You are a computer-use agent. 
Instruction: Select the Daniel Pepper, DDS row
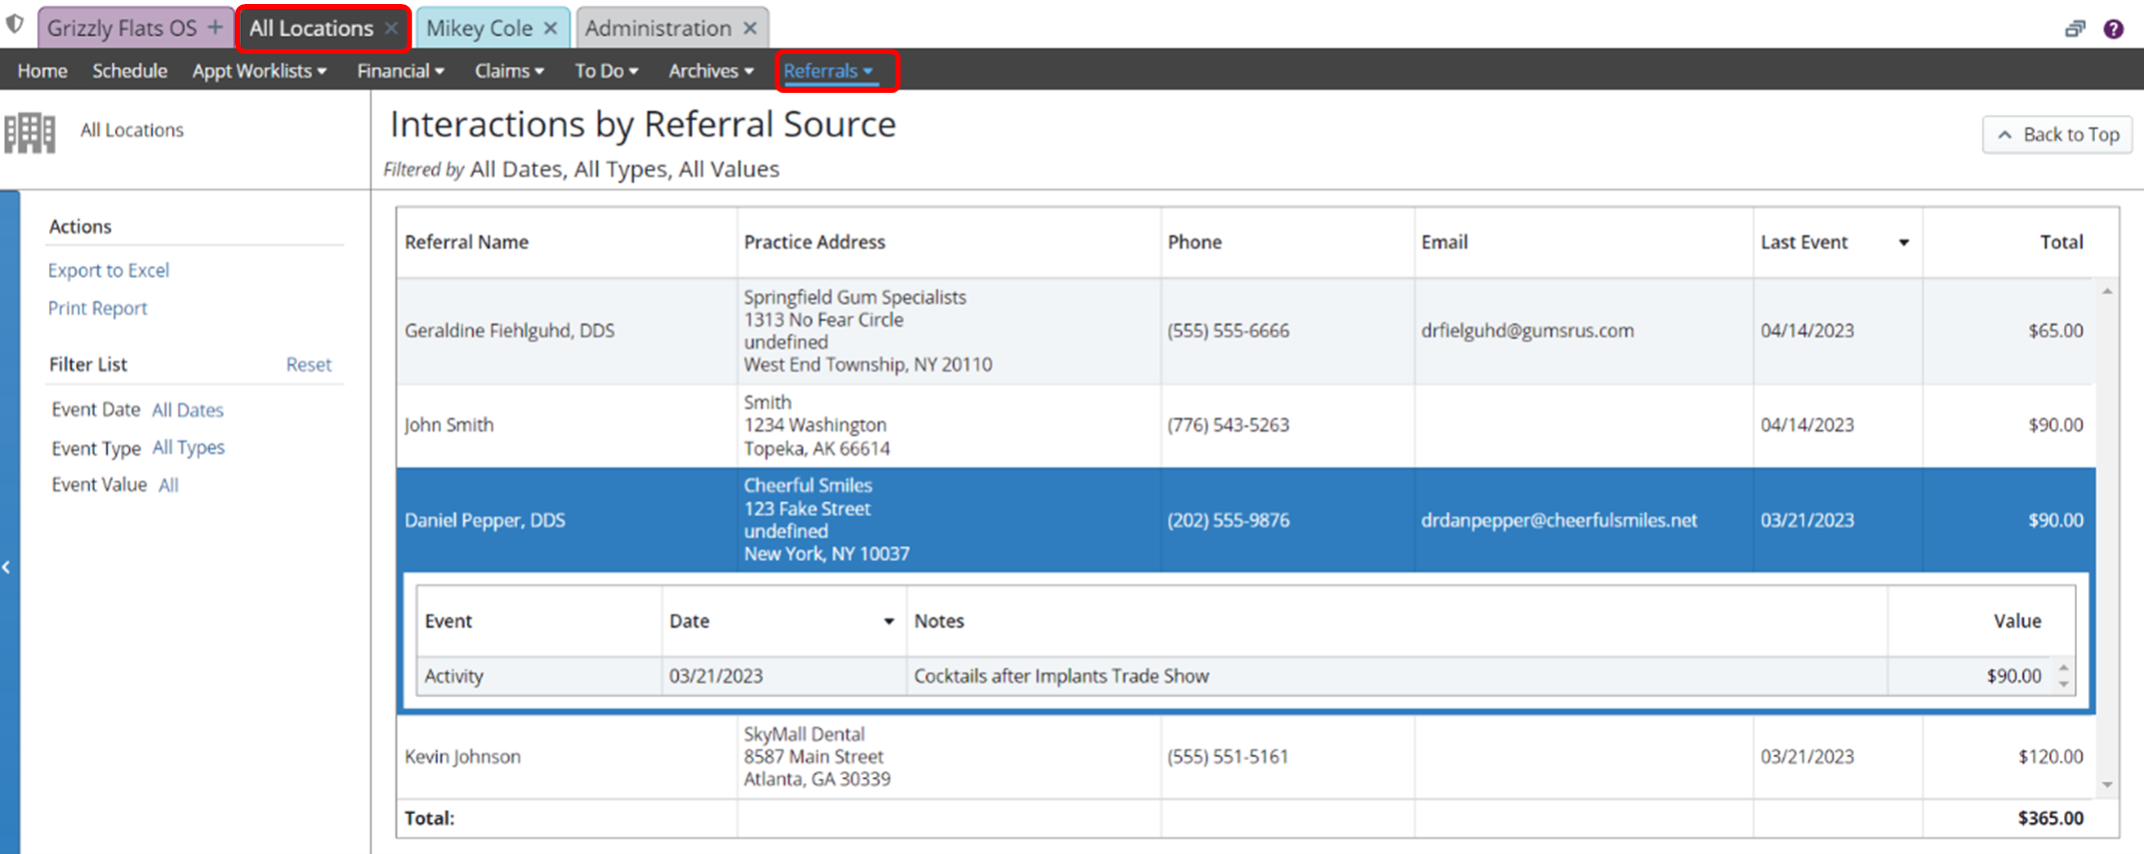pyautogui.click(x=1245, y=519)
